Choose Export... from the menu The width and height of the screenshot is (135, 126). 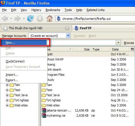coord(24,80)
